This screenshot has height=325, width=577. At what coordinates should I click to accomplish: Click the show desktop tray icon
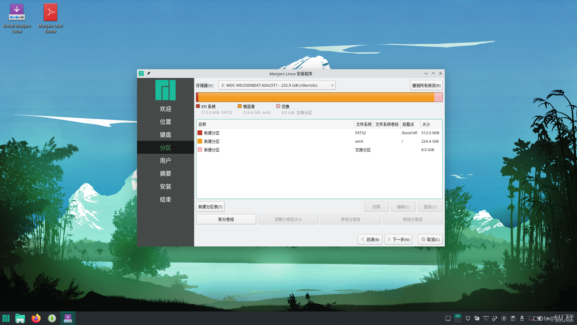[448, 318]
